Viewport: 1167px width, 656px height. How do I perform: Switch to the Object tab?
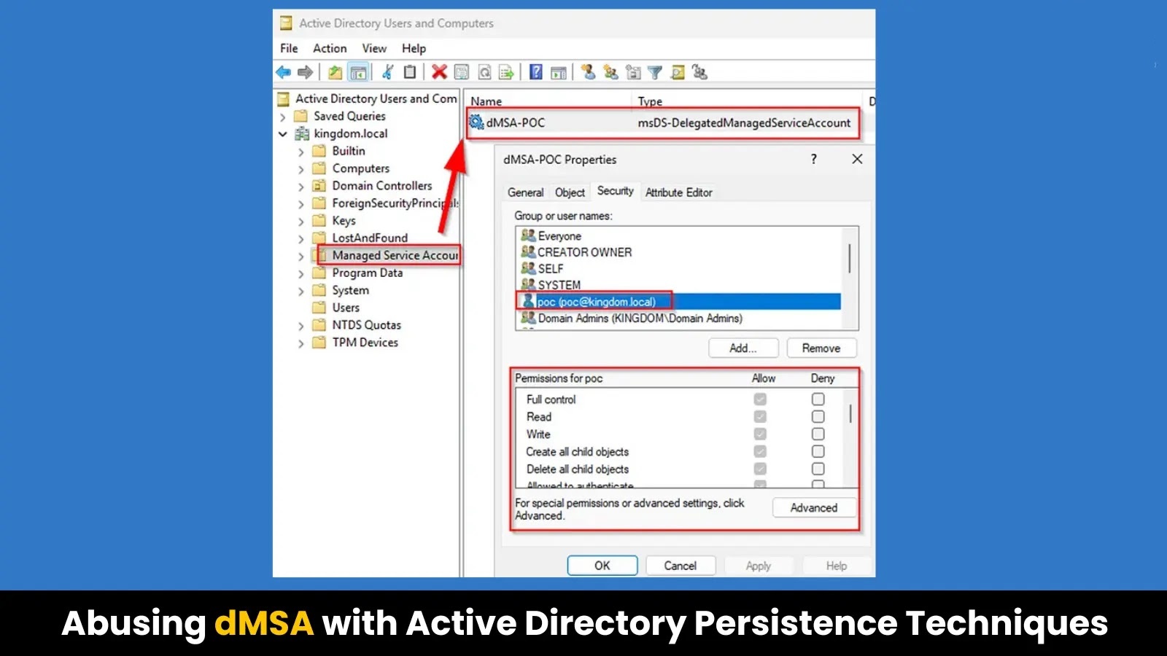(570, 192)
